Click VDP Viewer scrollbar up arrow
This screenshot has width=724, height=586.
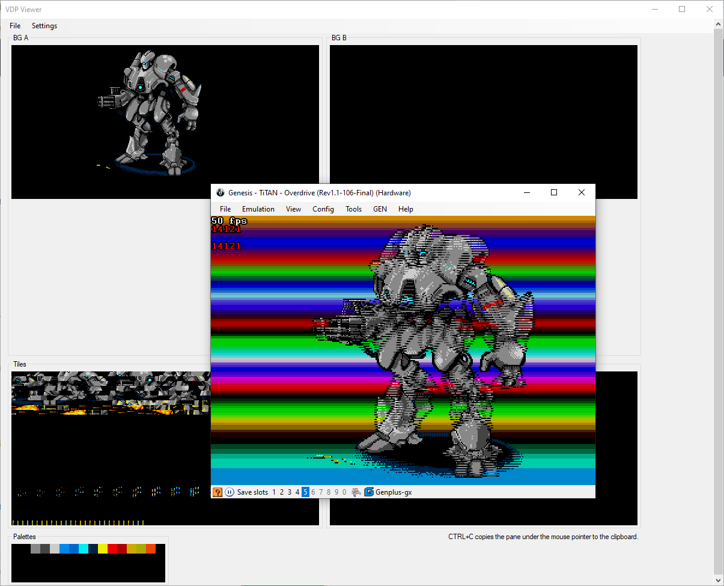(x=718, y=25)
